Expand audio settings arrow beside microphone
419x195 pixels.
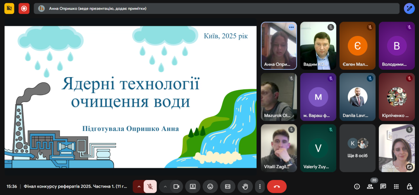coord(139,186)
